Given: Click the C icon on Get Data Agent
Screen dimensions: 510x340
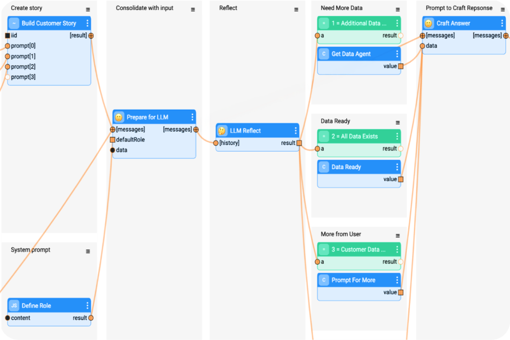Looking at the screenshot, I should point(324,54).
